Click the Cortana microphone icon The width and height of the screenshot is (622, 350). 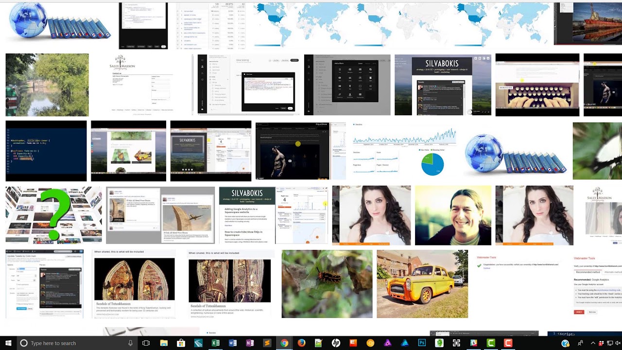pos(130,343)
